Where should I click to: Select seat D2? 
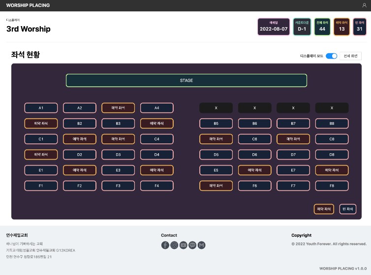click(80, 155)
